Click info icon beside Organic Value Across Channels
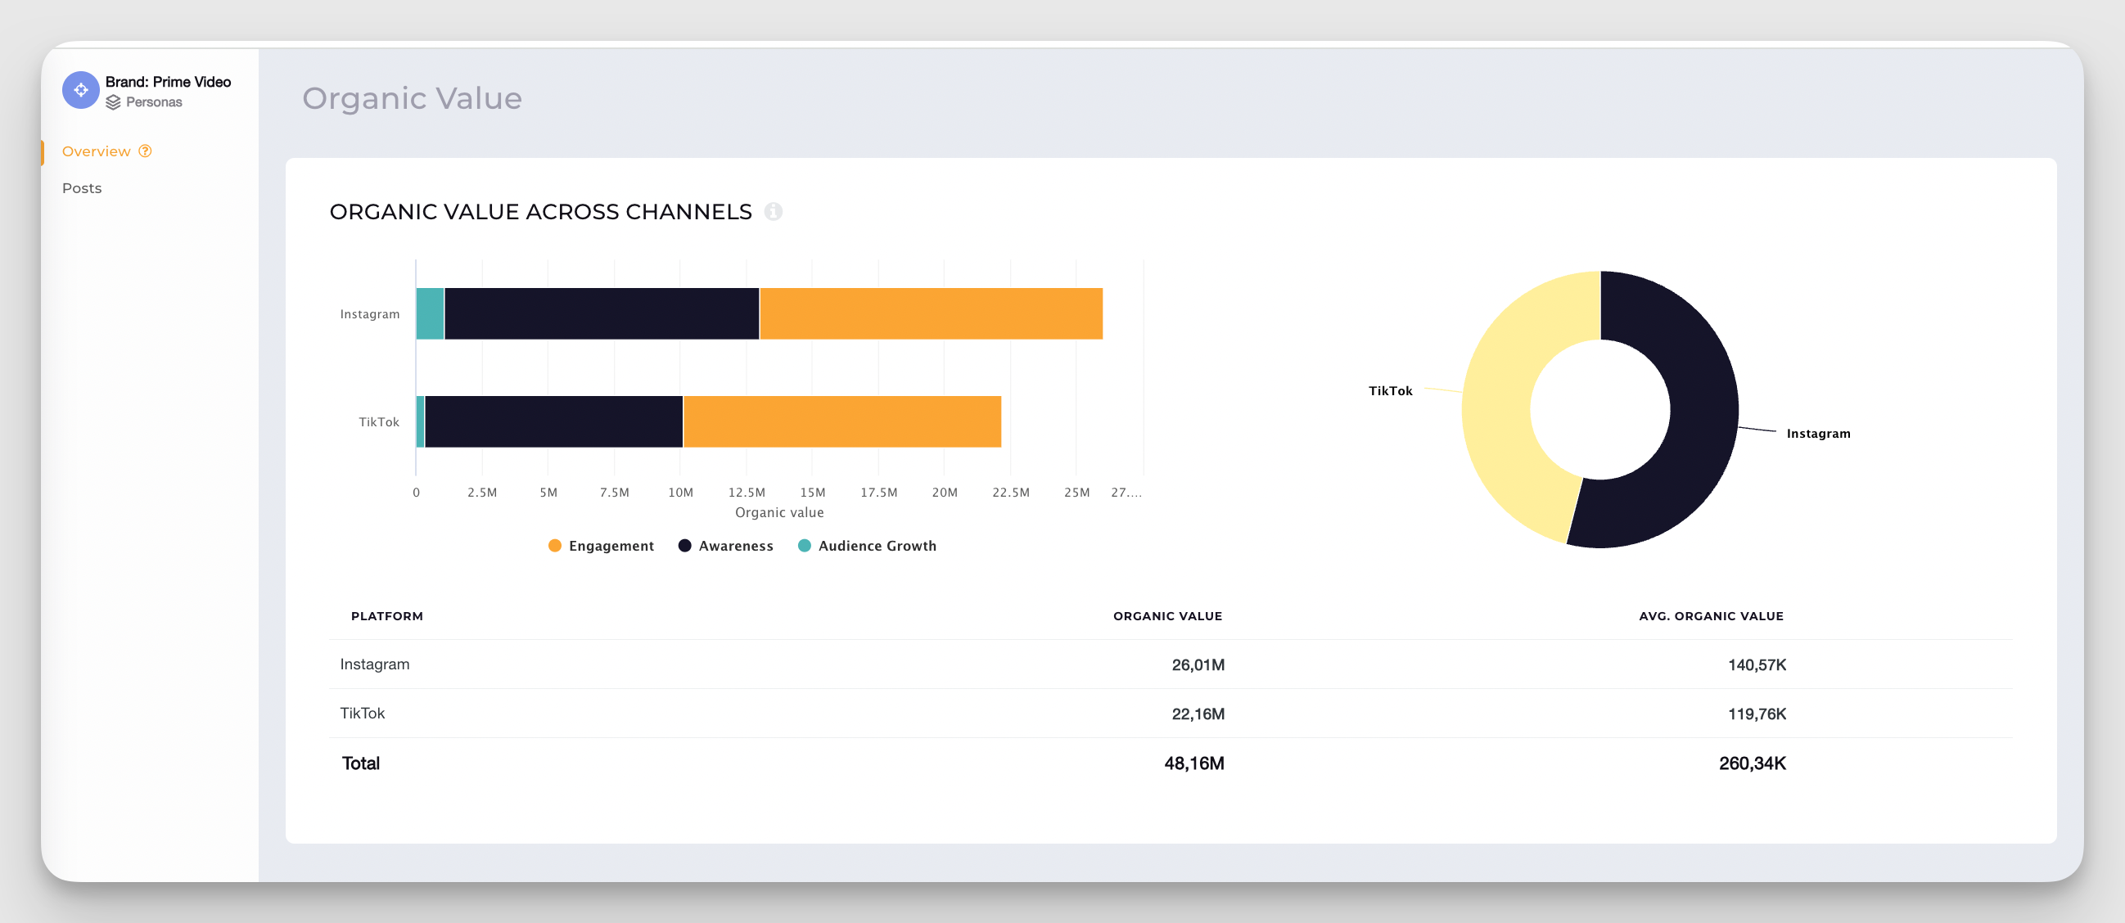 coord(773,212)
